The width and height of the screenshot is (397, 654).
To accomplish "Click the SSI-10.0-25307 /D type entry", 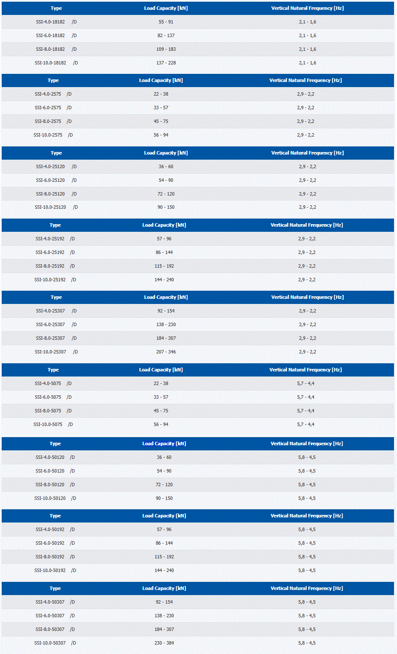I will pyautogui.click(x=56, y=352).
